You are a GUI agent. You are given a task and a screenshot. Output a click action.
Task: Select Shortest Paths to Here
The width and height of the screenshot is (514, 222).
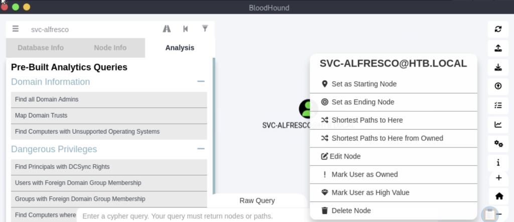394,120
